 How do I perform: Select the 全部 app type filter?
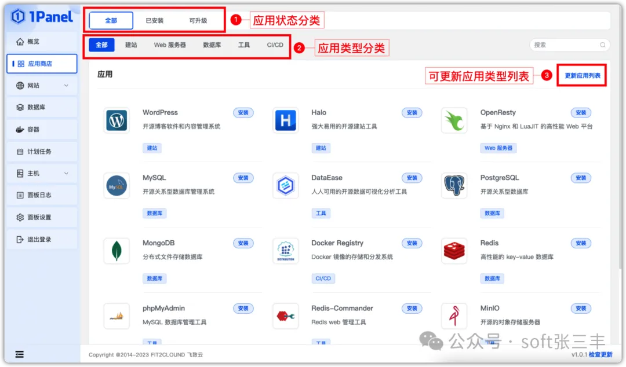tap(101, 45)
